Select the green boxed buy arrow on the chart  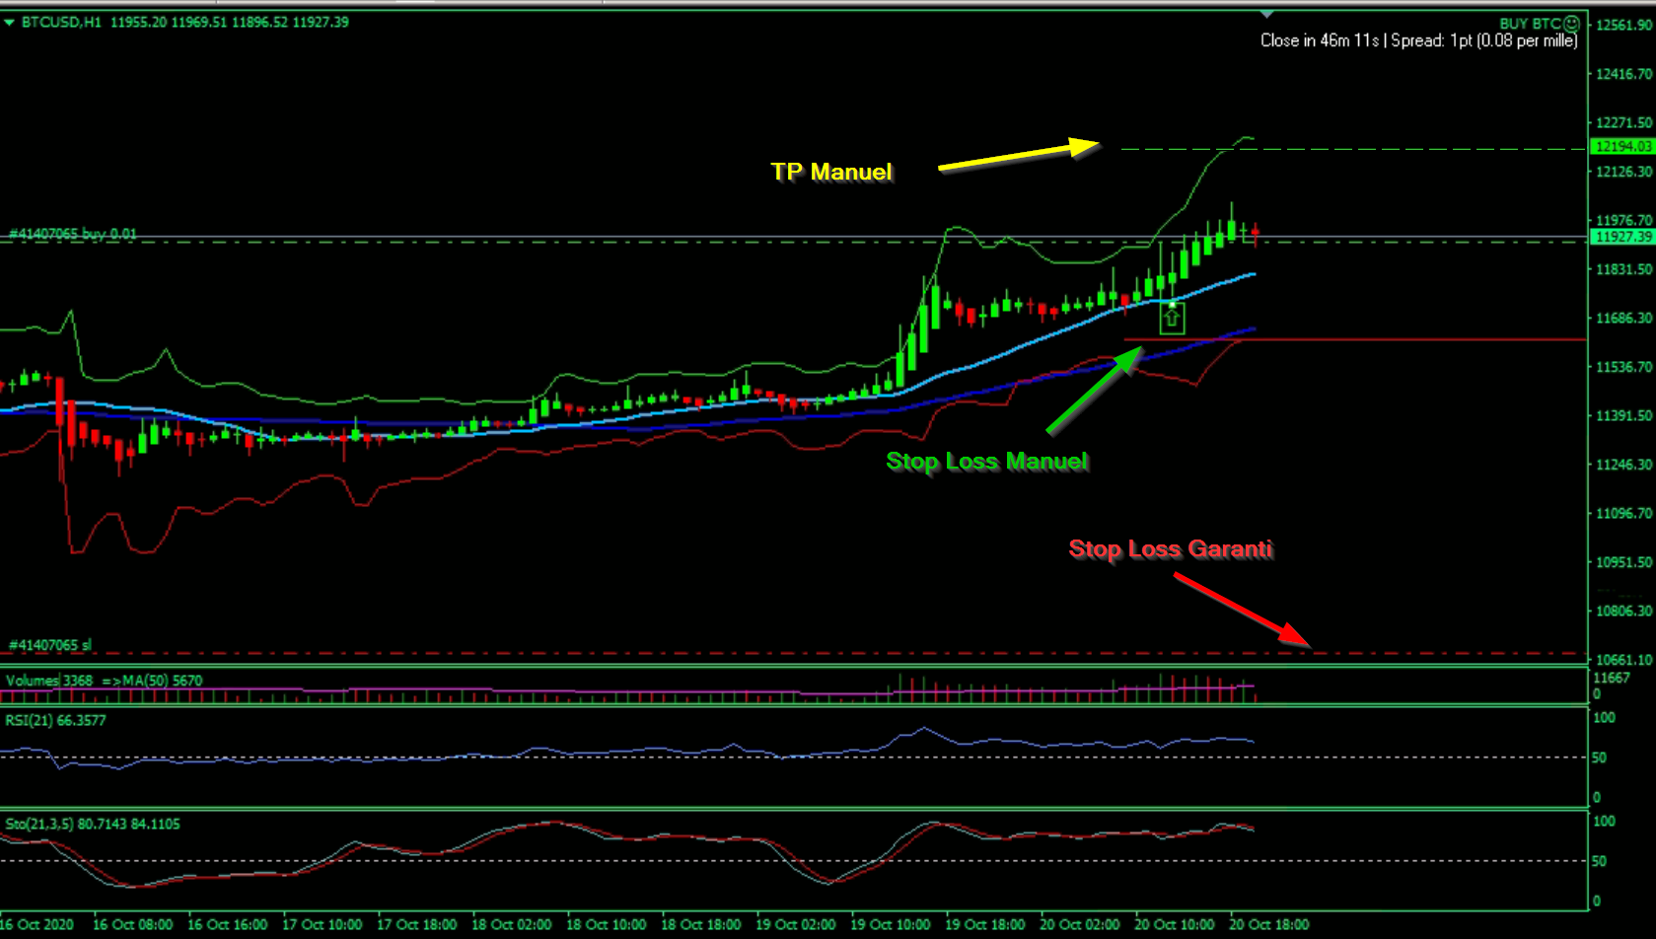coord(1172,318)
